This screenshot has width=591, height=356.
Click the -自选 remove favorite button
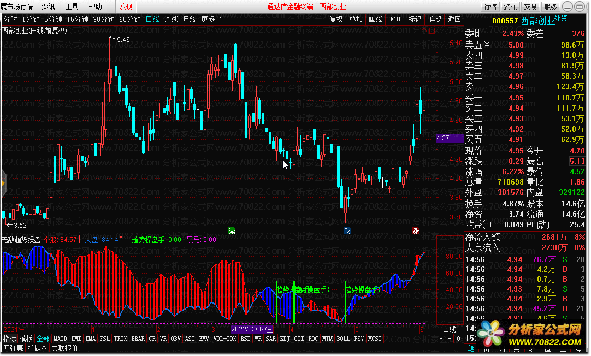[x=434, y=19]
